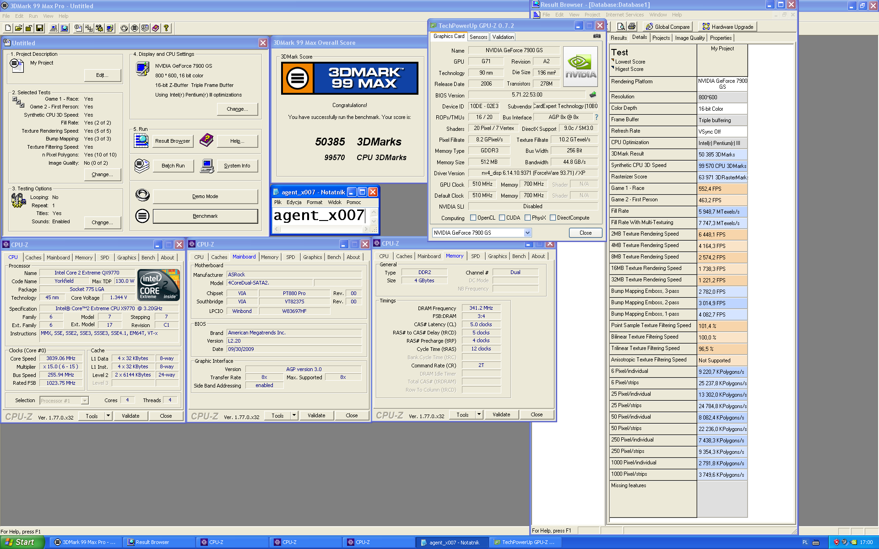Click New project icon in 3DMark toolbar
This screenshot has width=879, height=549.
coord(8,28)
